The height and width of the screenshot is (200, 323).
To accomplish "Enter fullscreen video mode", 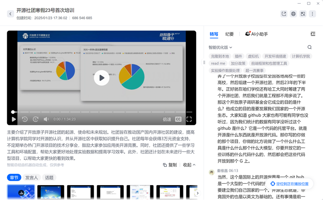I will 189,119.
